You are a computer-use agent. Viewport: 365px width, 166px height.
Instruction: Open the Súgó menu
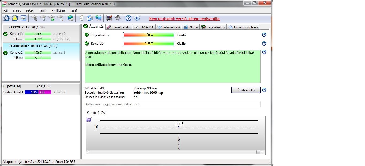point(74,11)
